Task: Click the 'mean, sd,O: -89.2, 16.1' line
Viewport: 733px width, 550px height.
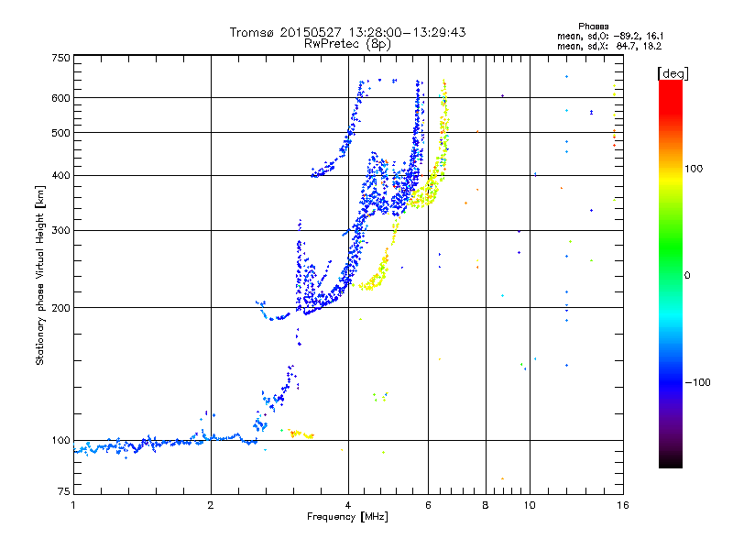Action: (x=610, y=36)
